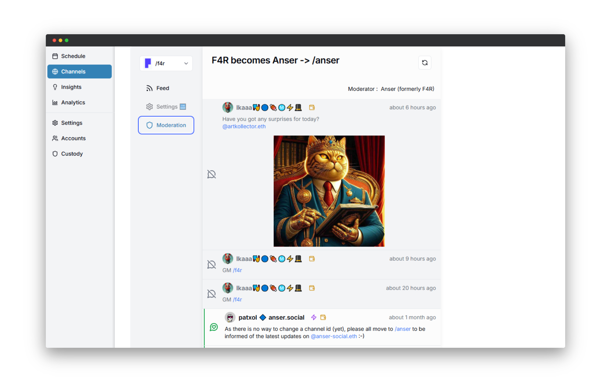Toggle notification bell on lkaaa's 9-hour post
611x382 pixels.
[x=211, y=264]
